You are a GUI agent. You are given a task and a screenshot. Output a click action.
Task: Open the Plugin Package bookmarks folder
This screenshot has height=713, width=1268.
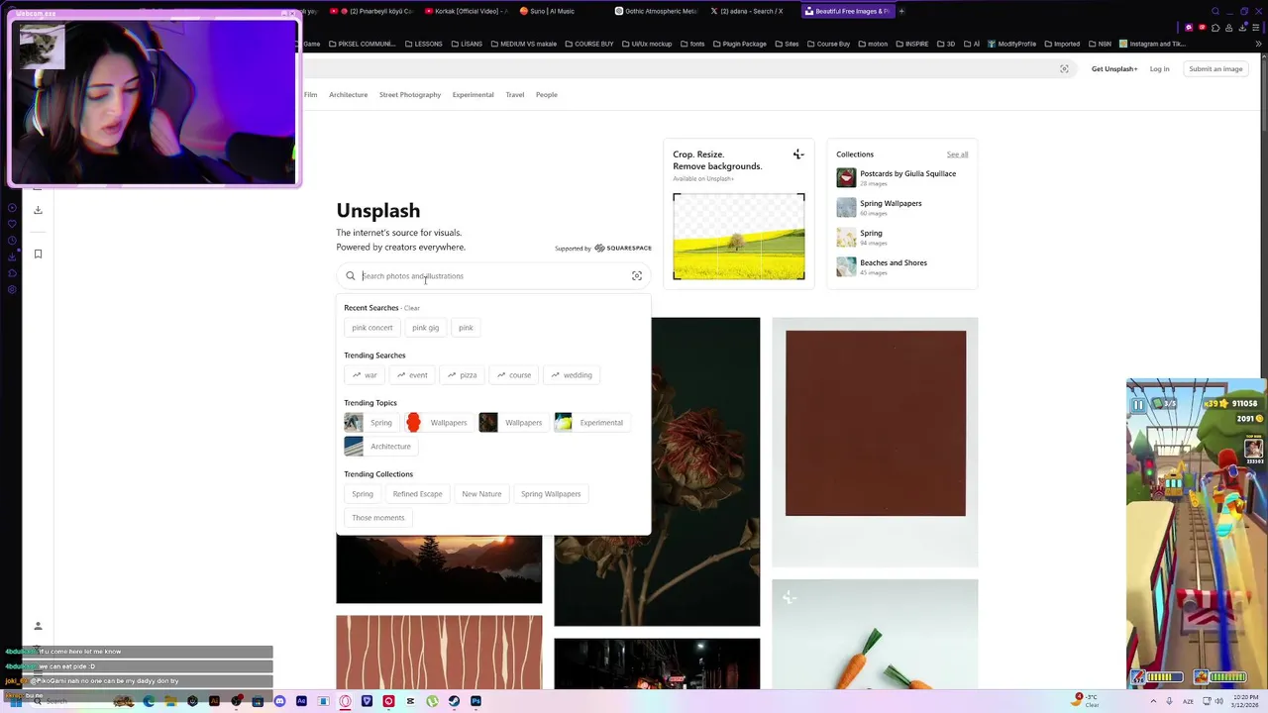tap(739, 44)
